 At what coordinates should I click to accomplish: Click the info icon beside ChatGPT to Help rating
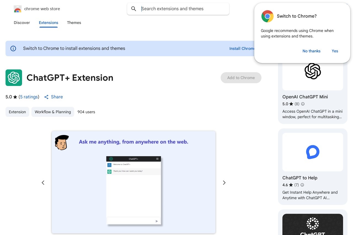click(302, 185)
